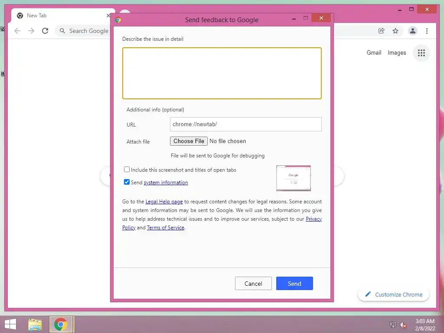444x333 pixels.
Task: Click the Customize Chrome button
Action: [x=394, y=294]
